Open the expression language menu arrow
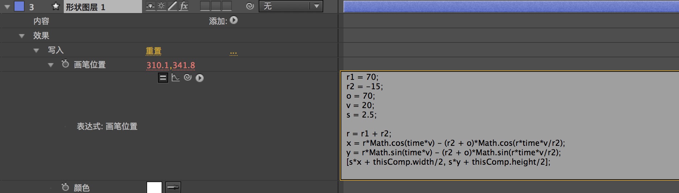 click(200, 78)
